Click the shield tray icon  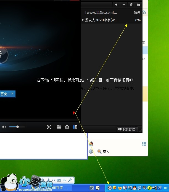125,188
